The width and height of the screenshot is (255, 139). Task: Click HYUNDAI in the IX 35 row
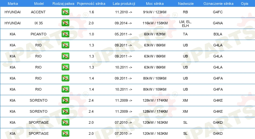point(12,23)
